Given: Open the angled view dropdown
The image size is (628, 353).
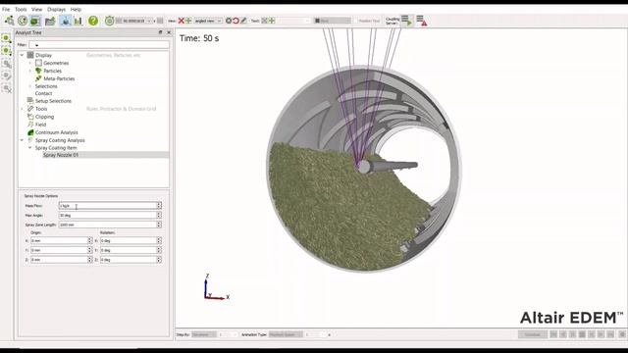Looking at the screenshot, I should pyautogui.click(x=208, y=21).
